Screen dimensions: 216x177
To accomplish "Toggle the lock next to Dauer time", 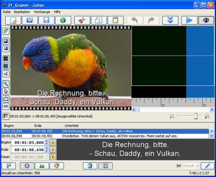I will 53,157.
